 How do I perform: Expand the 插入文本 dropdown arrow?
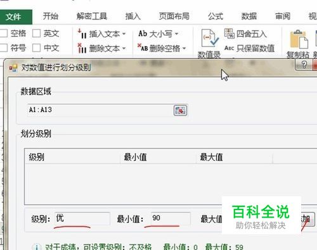[124, 34]
